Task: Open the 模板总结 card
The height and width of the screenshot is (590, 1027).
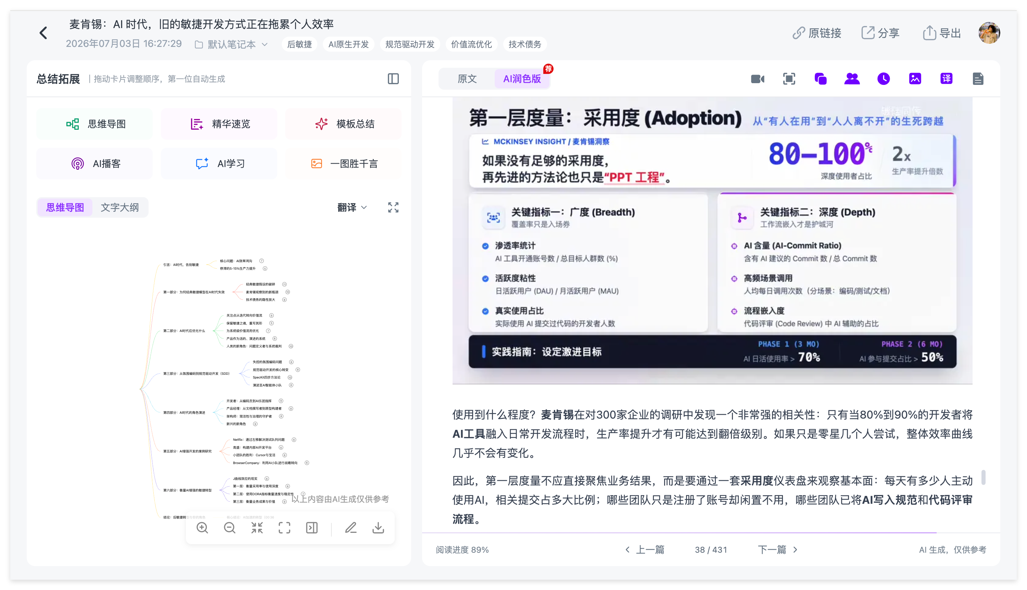Action: [x=343, y=124]
